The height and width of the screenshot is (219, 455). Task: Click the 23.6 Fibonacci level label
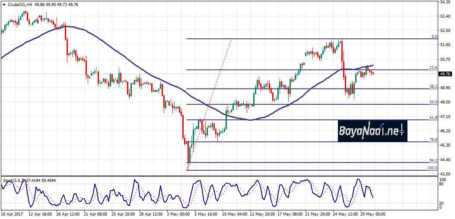click(x=433, y=68)
